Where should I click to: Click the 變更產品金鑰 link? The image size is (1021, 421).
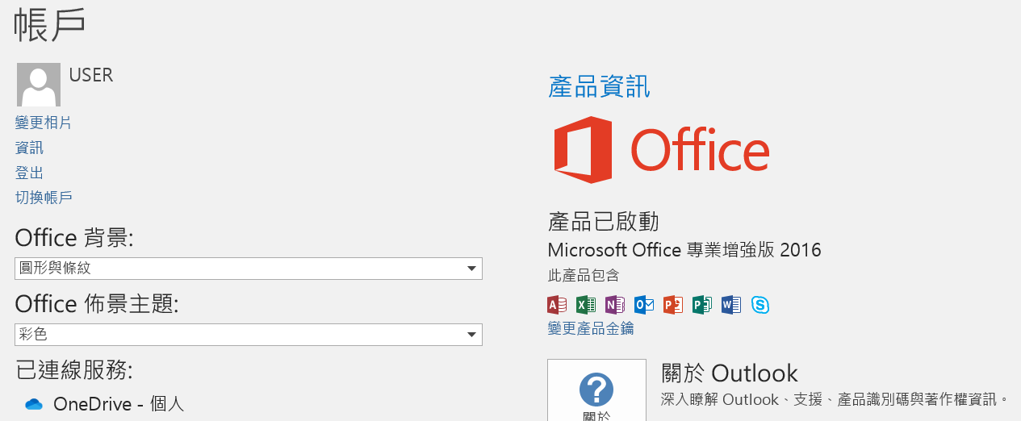[591, 328]
